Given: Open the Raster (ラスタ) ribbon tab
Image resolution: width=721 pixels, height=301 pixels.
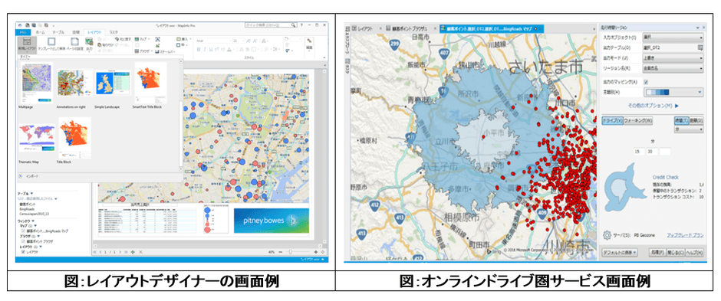Looking at the screenshot, I should pyautogui.click(x=113, y=32).
